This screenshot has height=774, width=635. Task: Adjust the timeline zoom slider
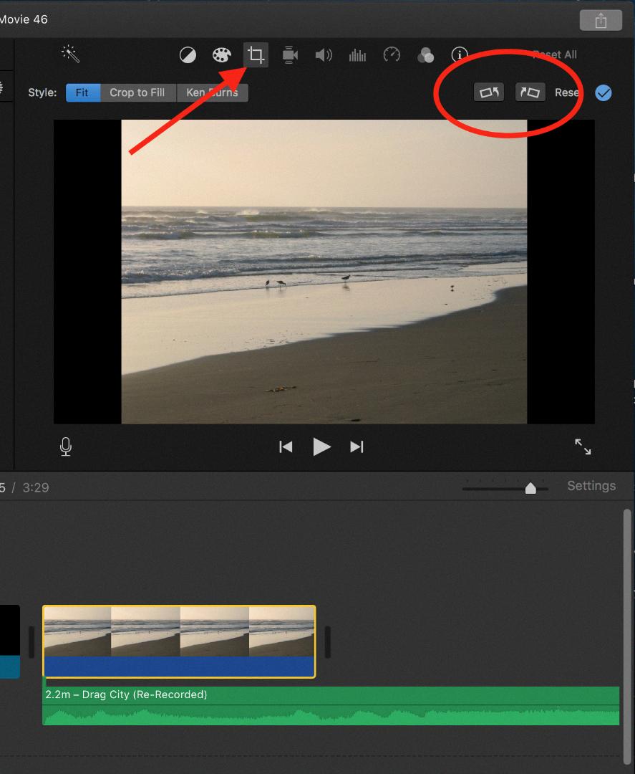[x=530, y=488]
